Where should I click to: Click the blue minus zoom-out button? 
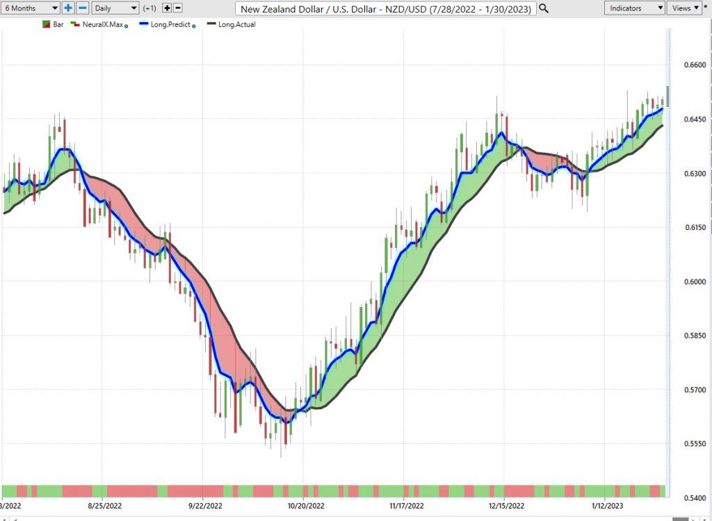pos(83,8)
